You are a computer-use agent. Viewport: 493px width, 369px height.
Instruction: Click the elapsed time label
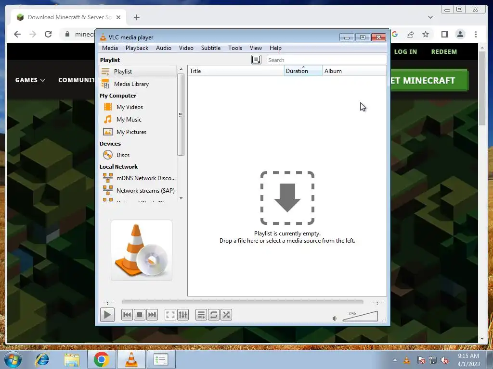click(x=108, y=303)
